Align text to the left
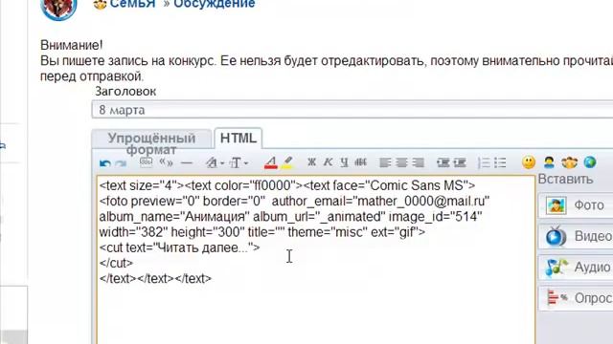Image resolution: width=613 pixels, height=344 pixels. coord(385,162)
